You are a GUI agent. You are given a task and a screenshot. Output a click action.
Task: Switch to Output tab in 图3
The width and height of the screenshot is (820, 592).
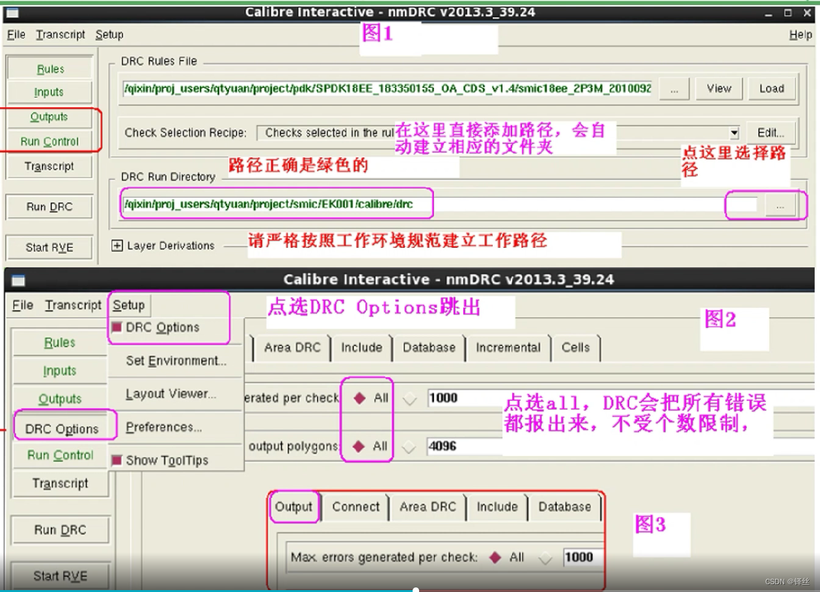(294, 507)
